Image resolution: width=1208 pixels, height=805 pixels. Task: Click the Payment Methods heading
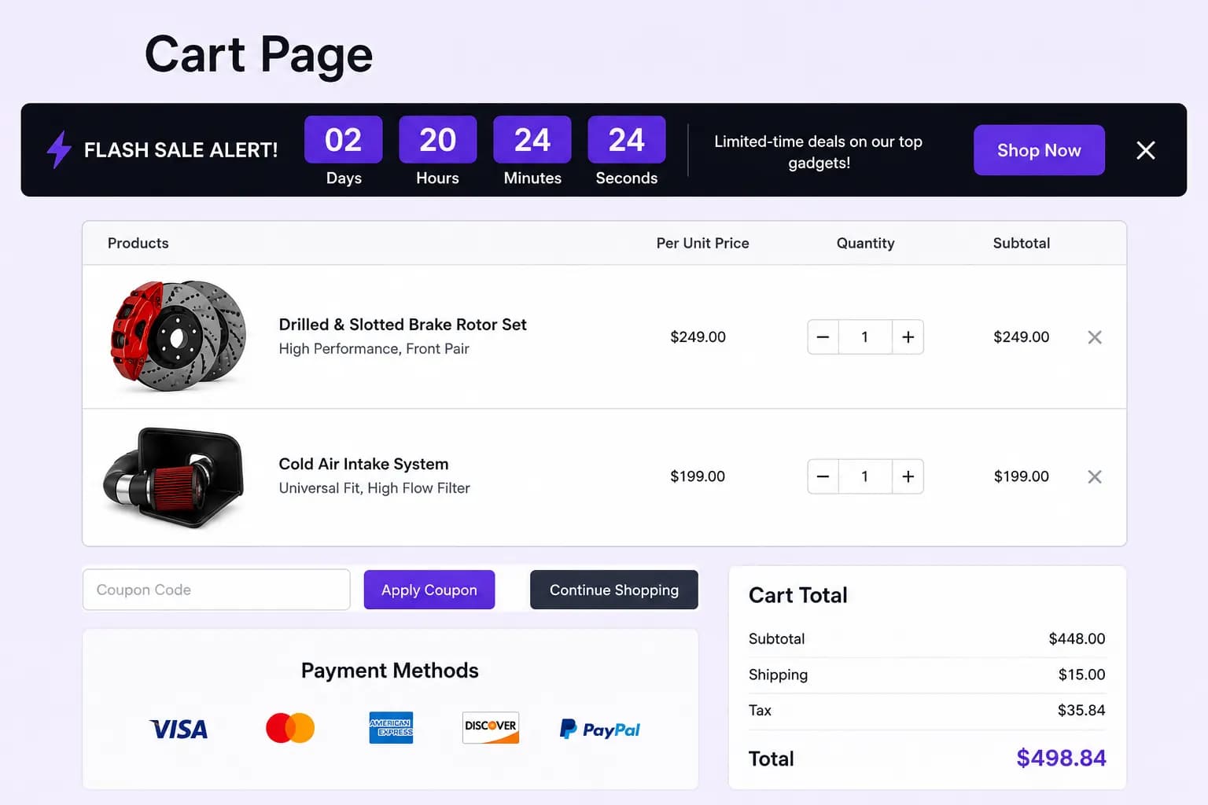pos(390,671)
